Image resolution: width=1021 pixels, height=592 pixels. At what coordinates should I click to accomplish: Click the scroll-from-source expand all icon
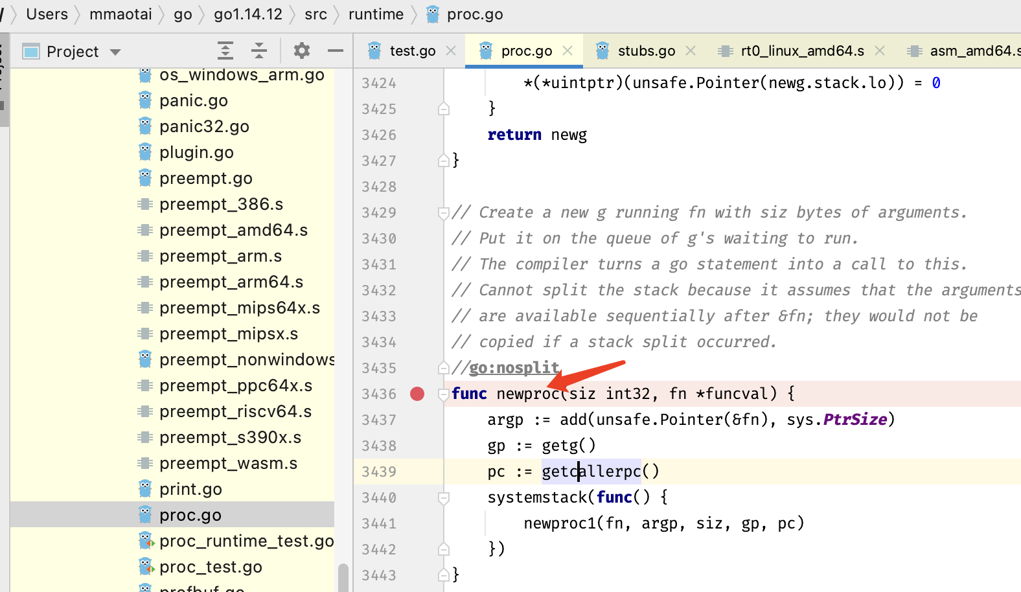pos(225,51)
